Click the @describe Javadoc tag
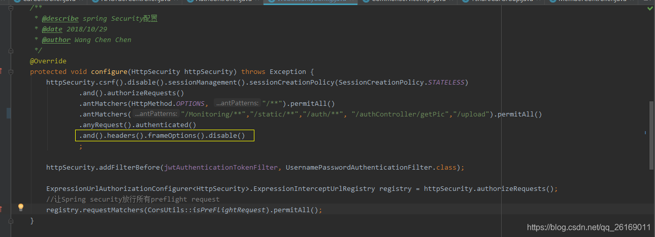Screen dimensions: 655x237 60,18
